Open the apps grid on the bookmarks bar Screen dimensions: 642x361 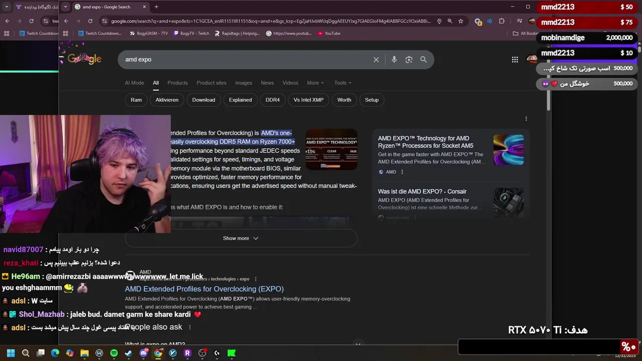click(x=66, y=34)
